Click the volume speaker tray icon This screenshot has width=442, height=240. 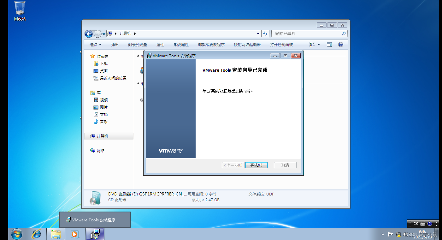tap(406, 234)
